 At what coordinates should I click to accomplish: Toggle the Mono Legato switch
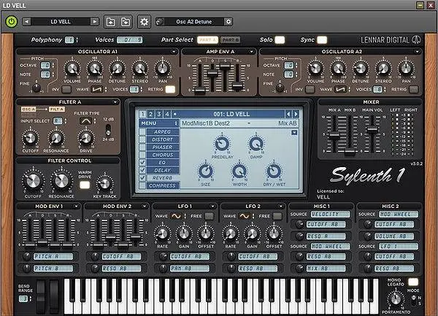[413, 282]
